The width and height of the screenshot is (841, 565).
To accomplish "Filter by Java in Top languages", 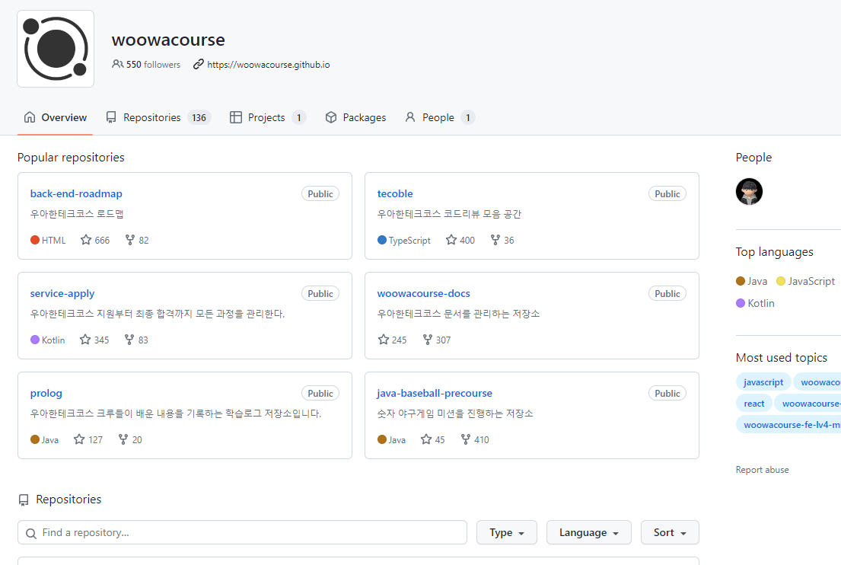I will [752, 281].
